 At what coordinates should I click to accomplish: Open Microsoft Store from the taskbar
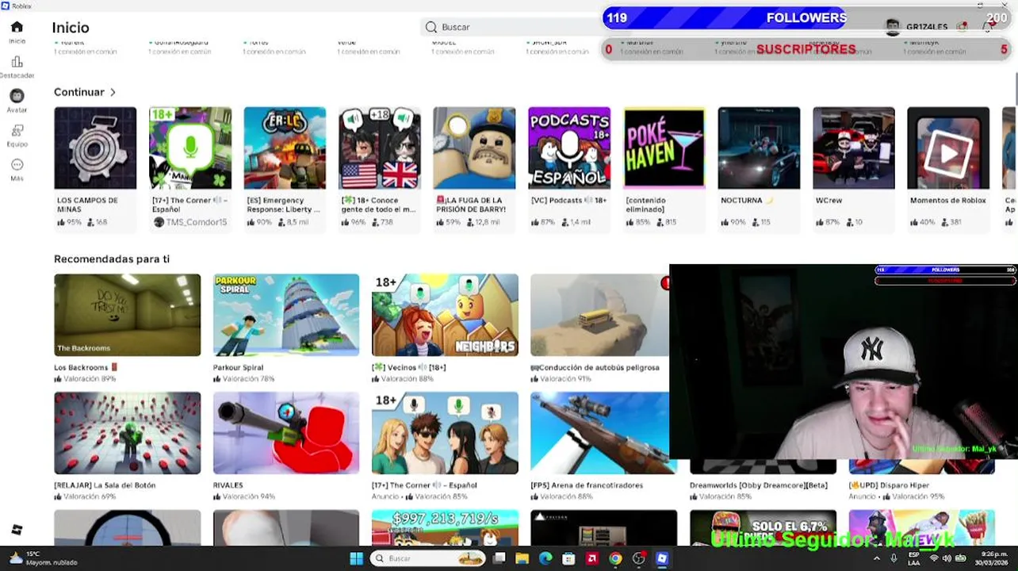[x=568, y=558]
